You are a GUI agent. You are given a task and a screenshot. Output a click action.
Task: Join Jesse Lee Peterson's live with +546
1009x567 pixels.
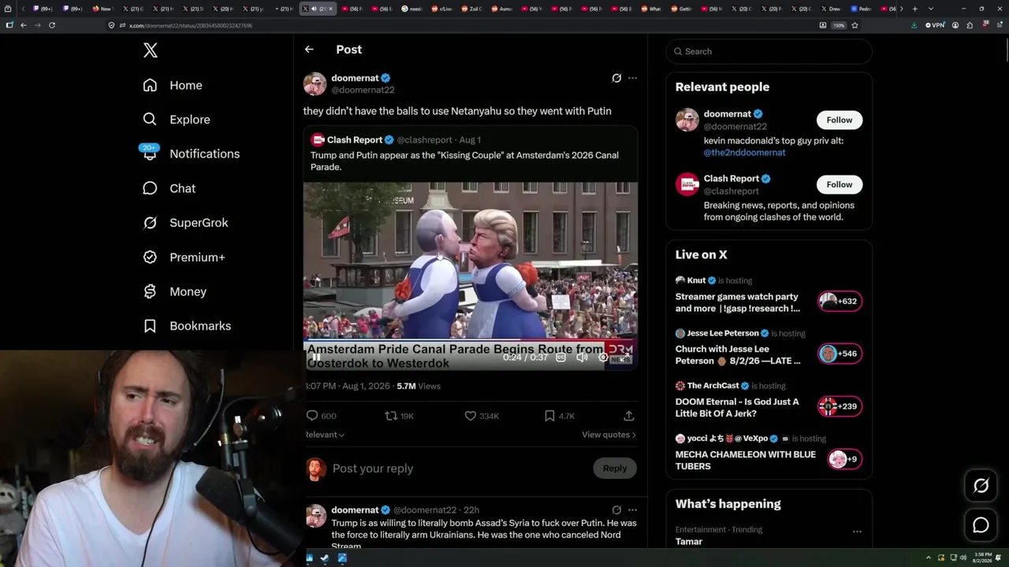(840, 354)
